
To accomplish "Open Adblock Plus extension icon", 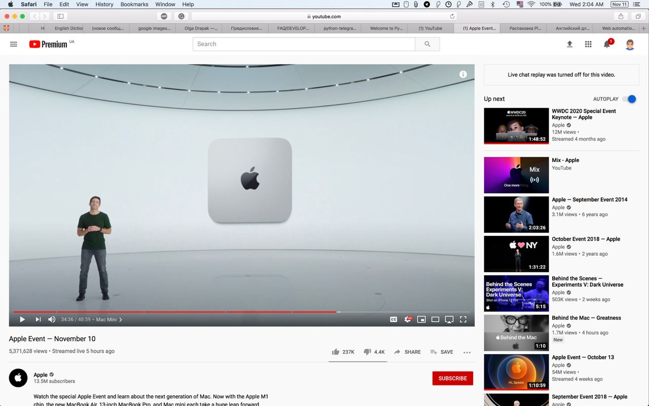I will (x=164, y=16).
